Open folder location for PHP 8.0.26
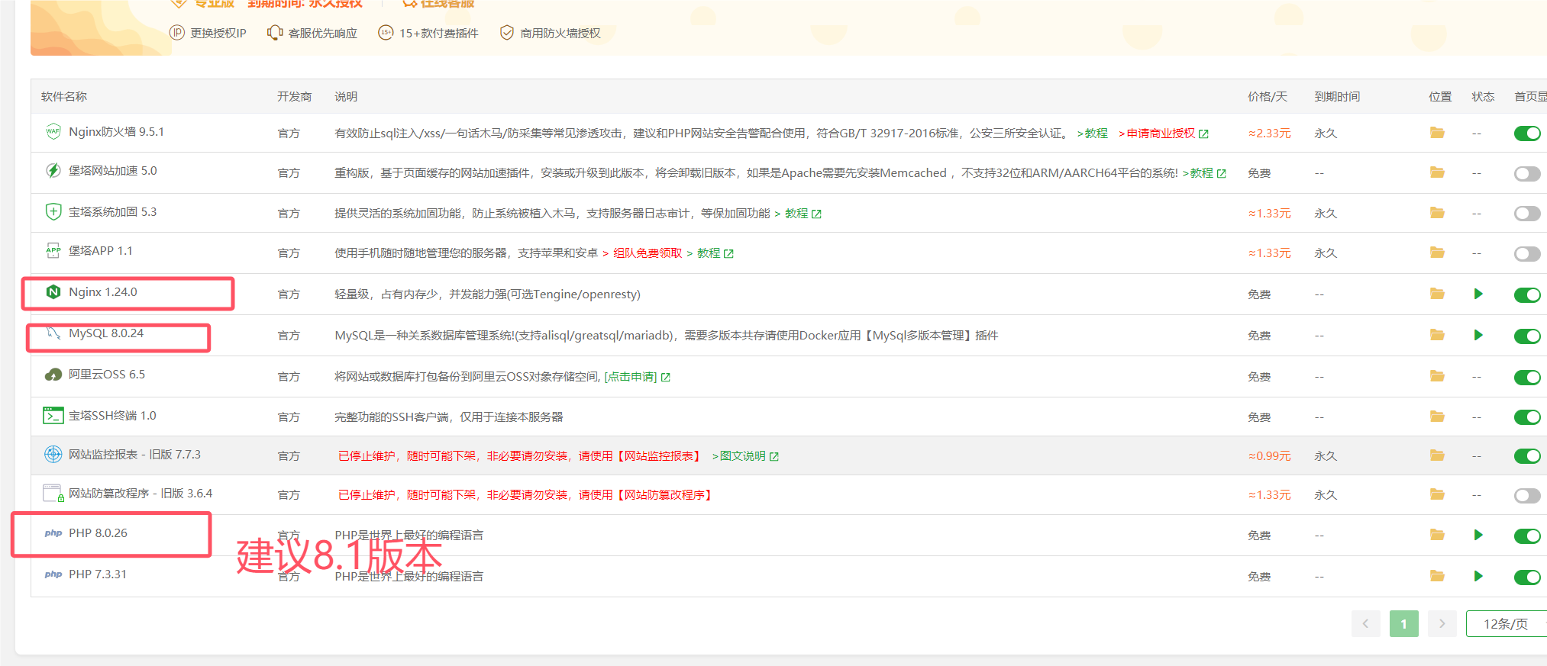This screenshot has height=666, width=1547. click(1437, 535)
